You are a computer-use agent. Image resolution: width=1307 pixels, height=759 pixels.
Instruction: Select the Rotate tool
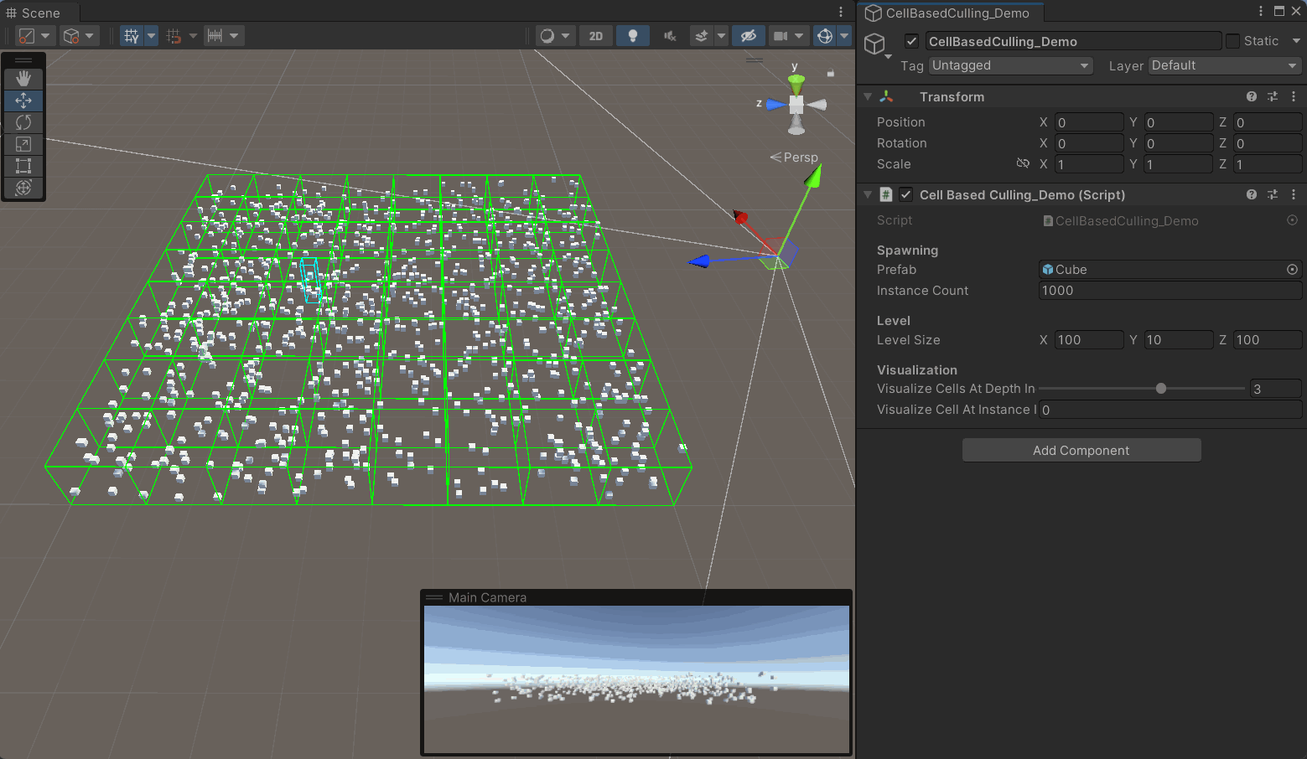(23, 122)
